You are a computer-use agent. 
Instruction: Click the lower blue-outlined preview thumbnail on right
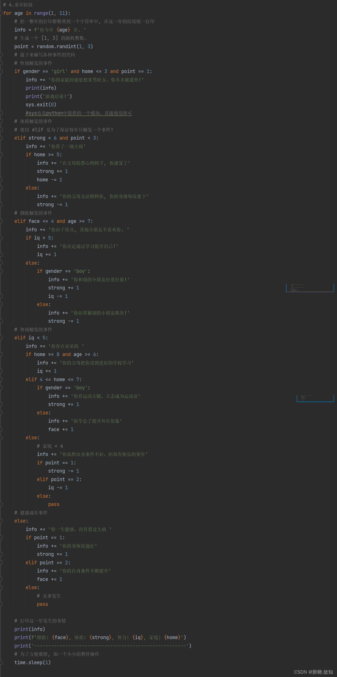(x=315, y=398)
